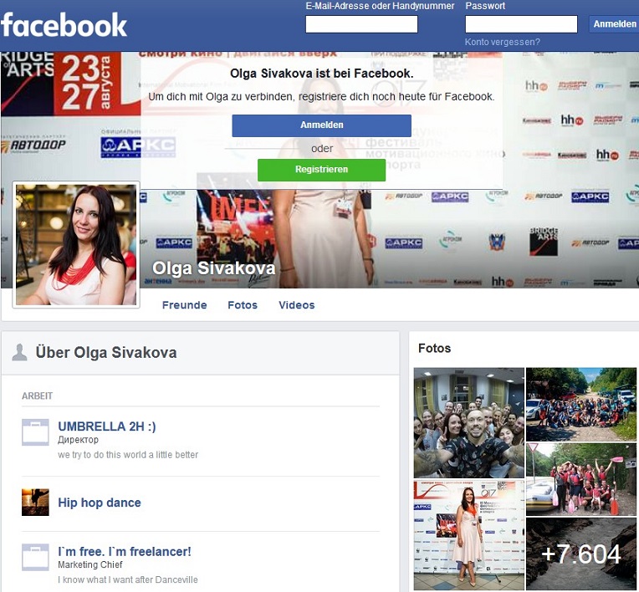This screenshot has height=592, width=639.
Task: Open Olga Sivakova's profile picture
Action: point(76,245)
